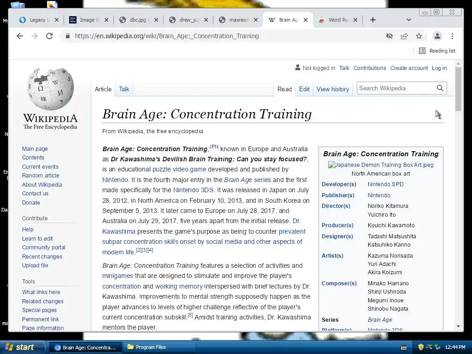Close the Legacy tab

[57, 20]
